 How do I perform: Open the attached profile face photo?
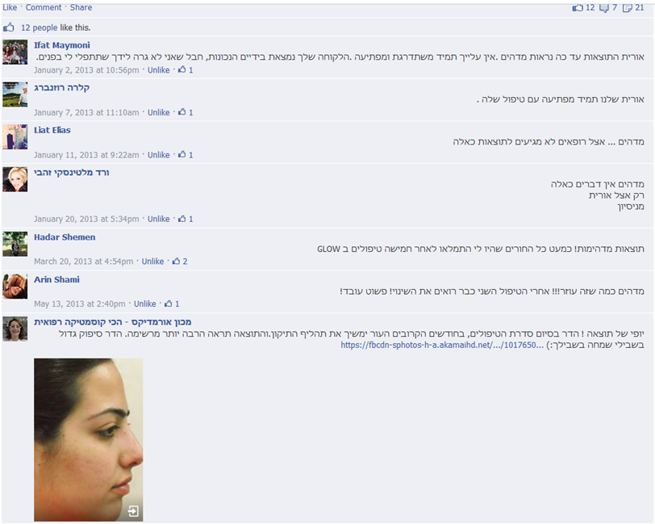[89, 439]
